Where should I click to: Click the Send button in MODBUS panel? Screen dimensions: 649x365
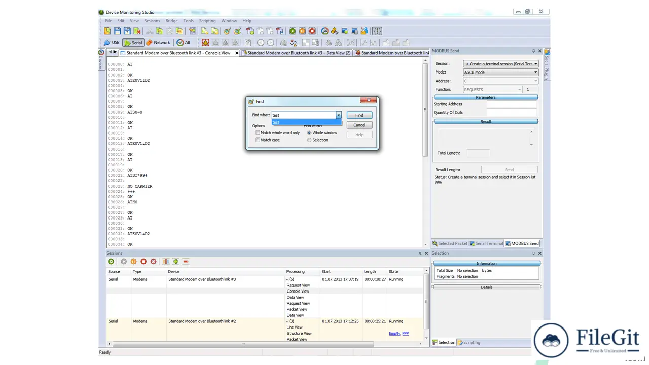[509, 170]
